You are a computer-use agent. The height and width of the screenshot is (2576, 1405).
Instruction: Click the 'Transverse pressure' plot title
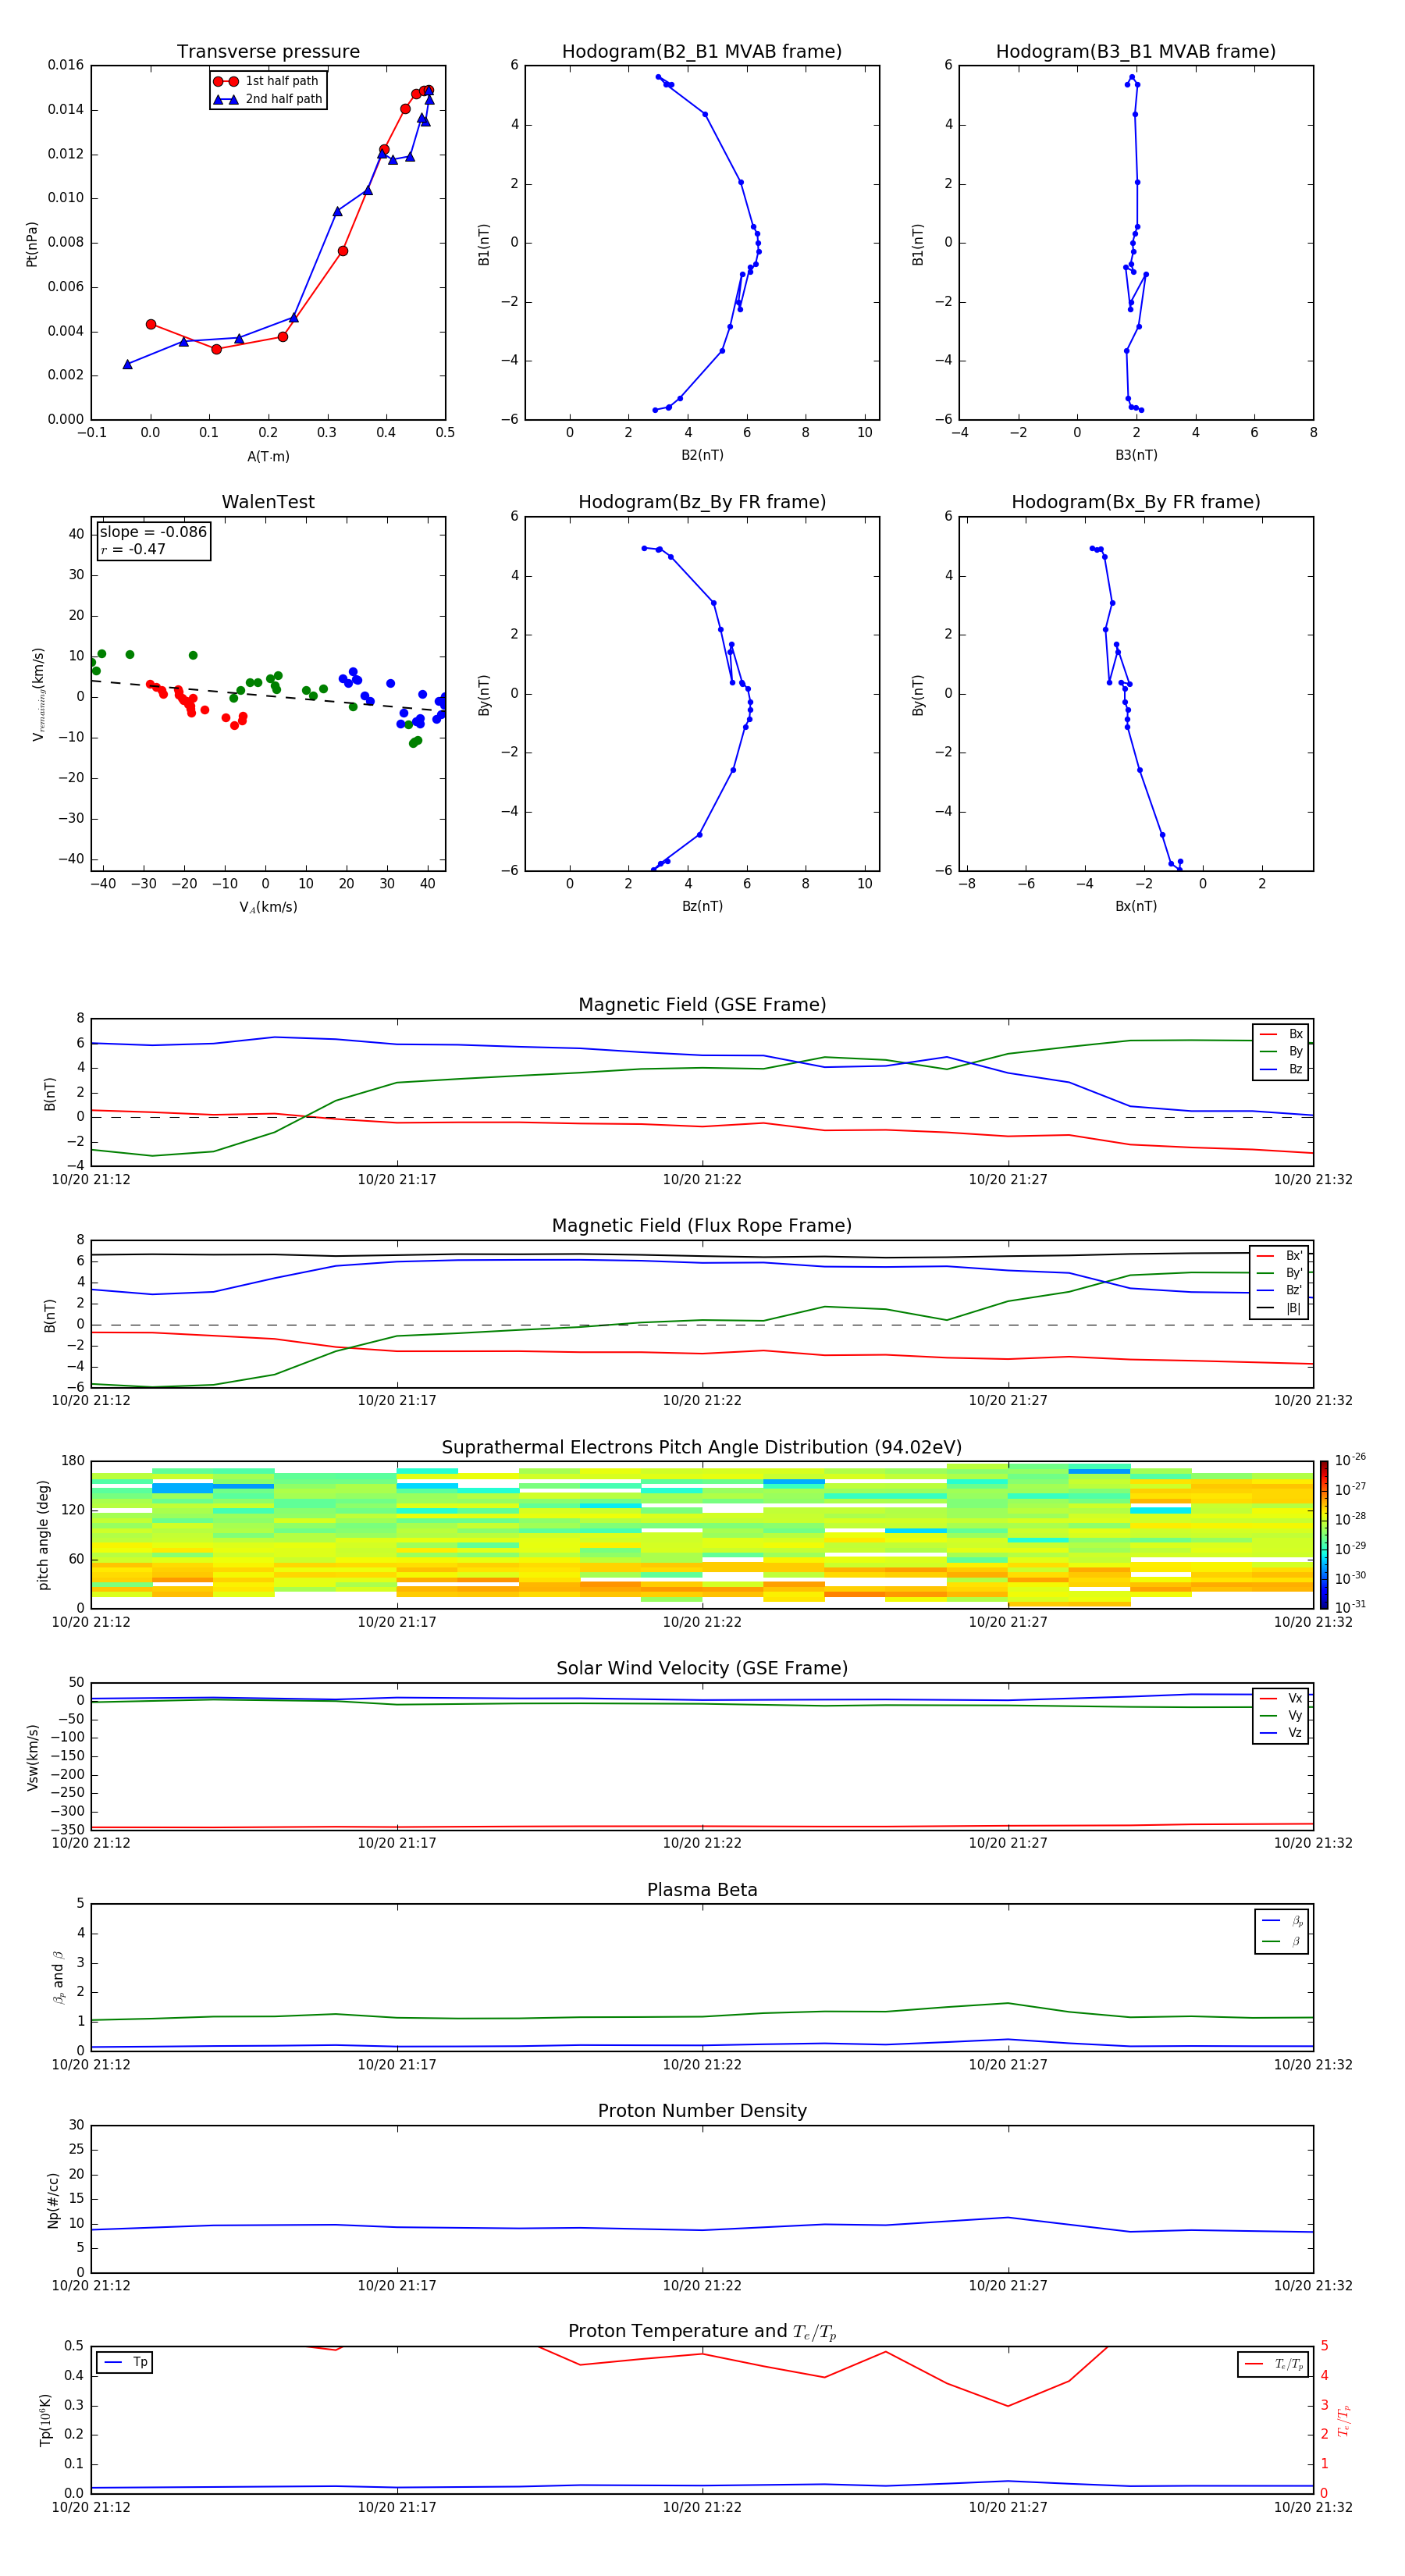[268, 52]
